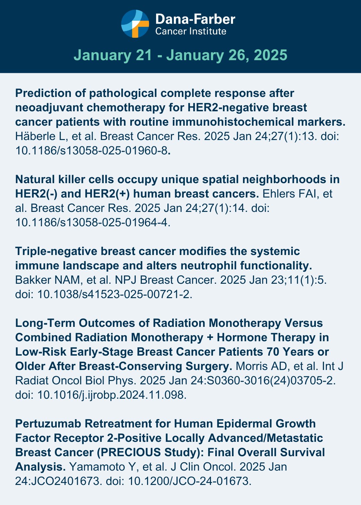Screen dimensions: 361x505
Task: Open the pathological complete response prediction article title
Action: click(180, 107)
